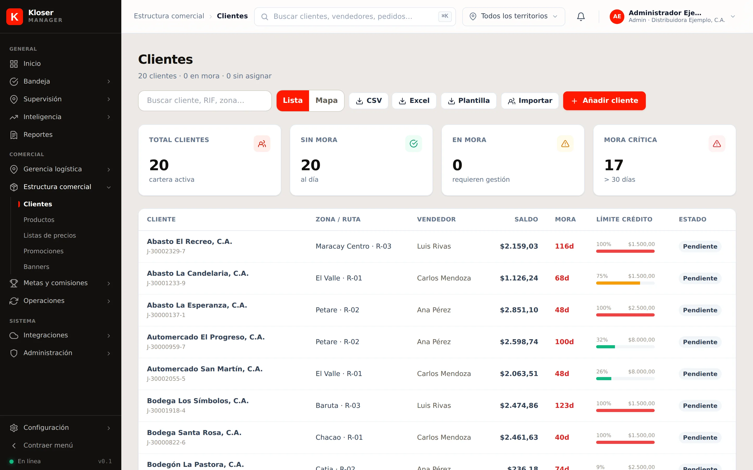Click the Operaciones refresh icon

[14, 301]
